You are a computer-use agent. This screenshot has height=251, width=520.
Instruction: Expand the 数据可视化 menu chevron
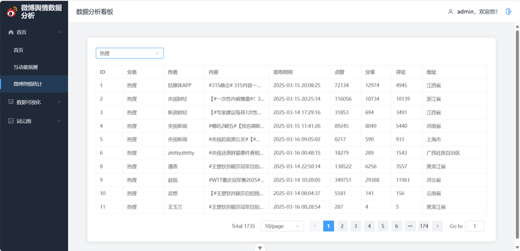[59, 102]
